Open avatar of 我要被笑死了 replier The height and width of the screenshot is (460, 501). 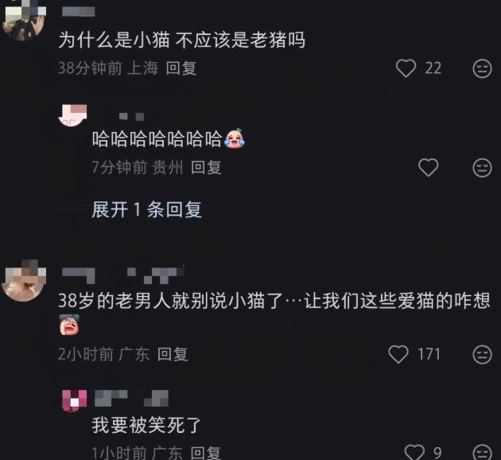74,400
